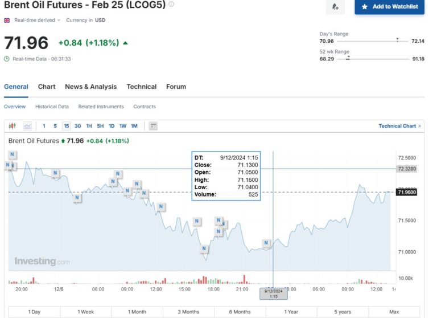
Task: Click the create alert bell icon
Action: pos(335,7)
